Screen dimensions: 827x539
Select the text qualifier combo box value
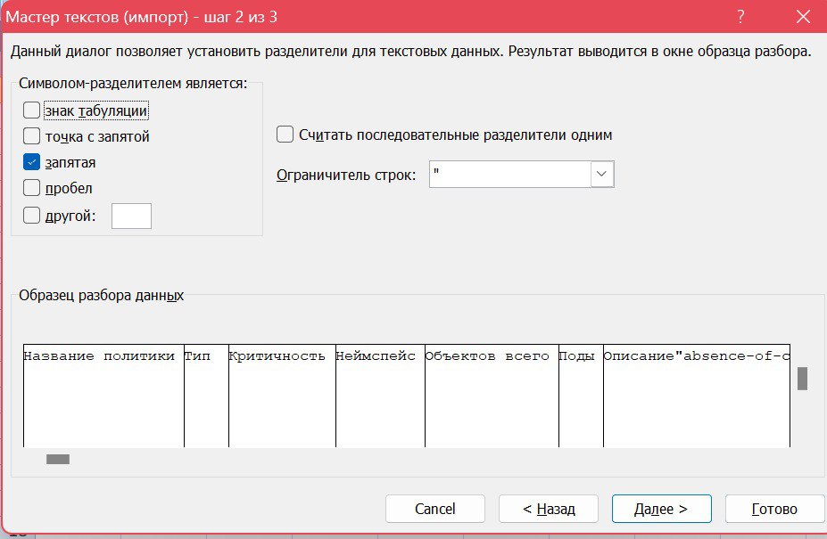coord(509,174)
